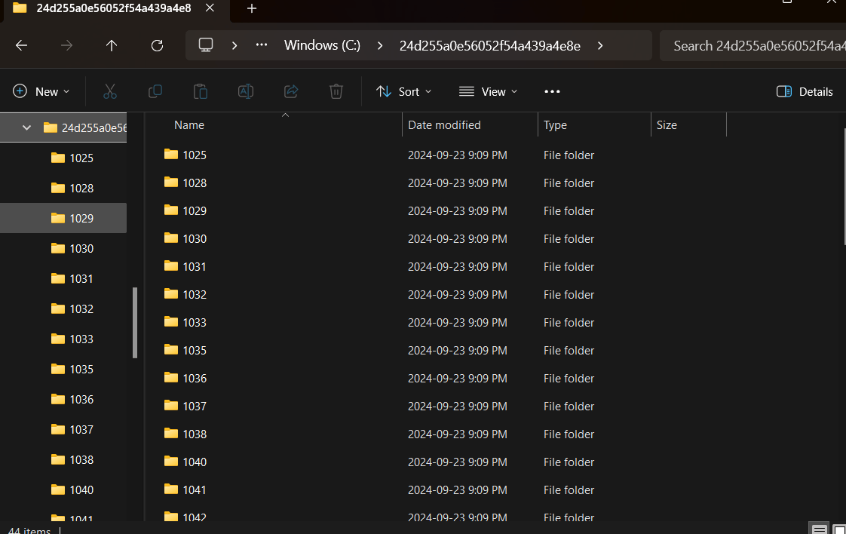This screenshot has height=534, width=846.
Task: Expand chevron after 24d255a0e56052f54a439a4e8e breadcrumb
Action: [600, 46]
